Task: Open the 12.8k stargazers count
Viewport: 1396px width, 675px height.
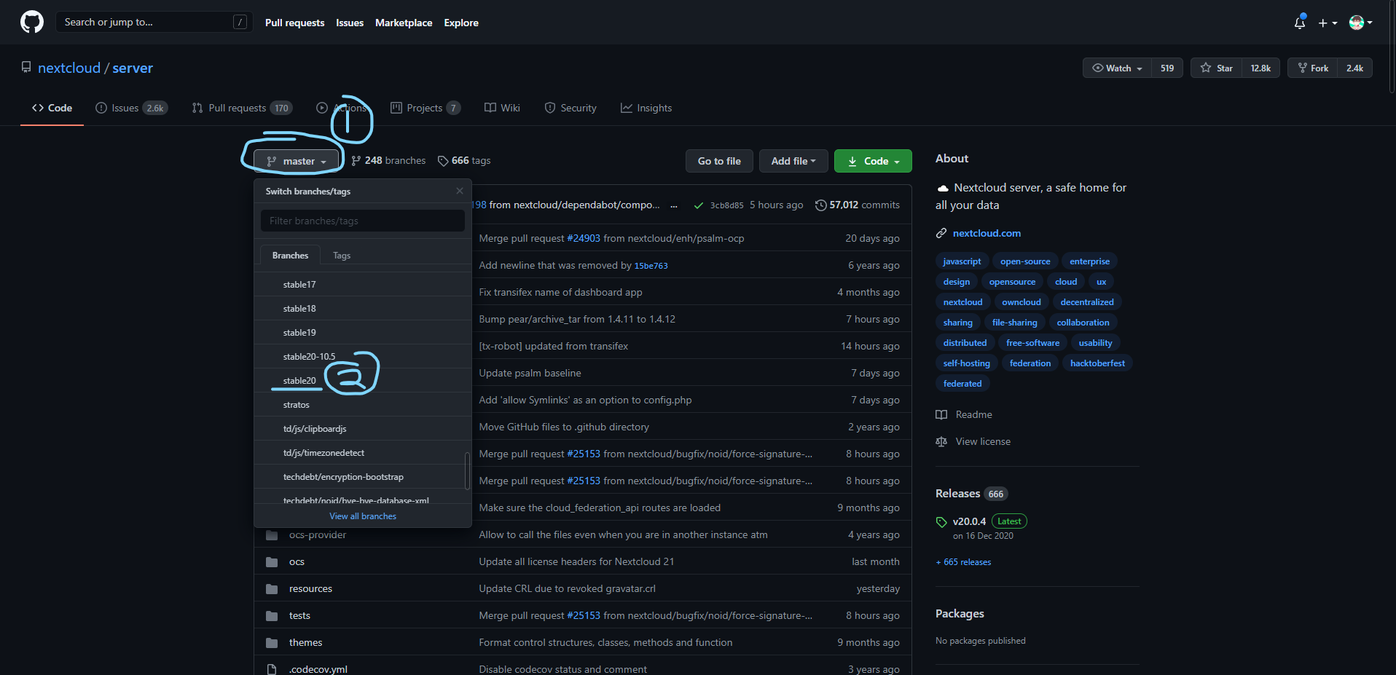Action: [1260, 68]
